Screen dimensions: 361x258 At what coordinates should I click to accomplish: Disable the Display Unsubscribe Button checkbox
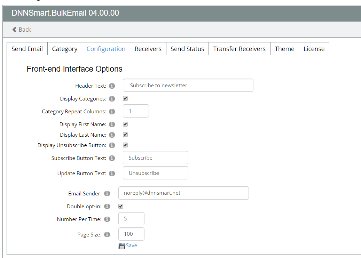pos(125,145)
